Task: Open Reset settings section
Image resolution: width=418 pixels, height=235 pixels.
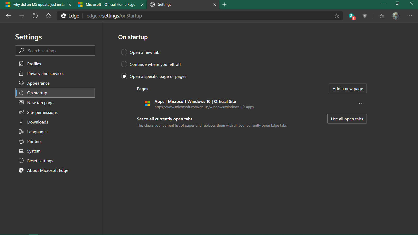Action: pyautogui.click(x=55, y=161)
